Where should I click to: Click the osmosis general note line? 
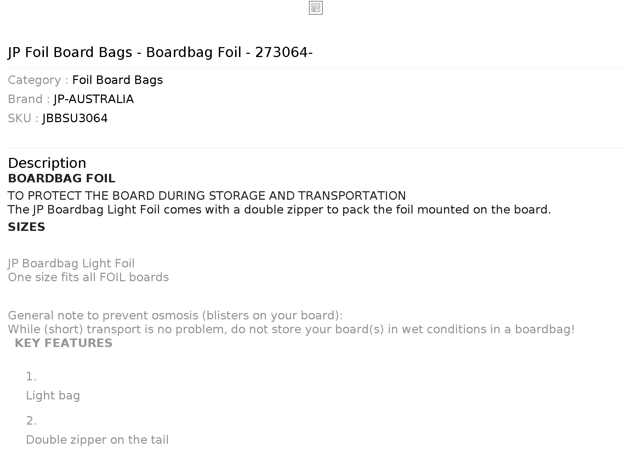[175, 316]
